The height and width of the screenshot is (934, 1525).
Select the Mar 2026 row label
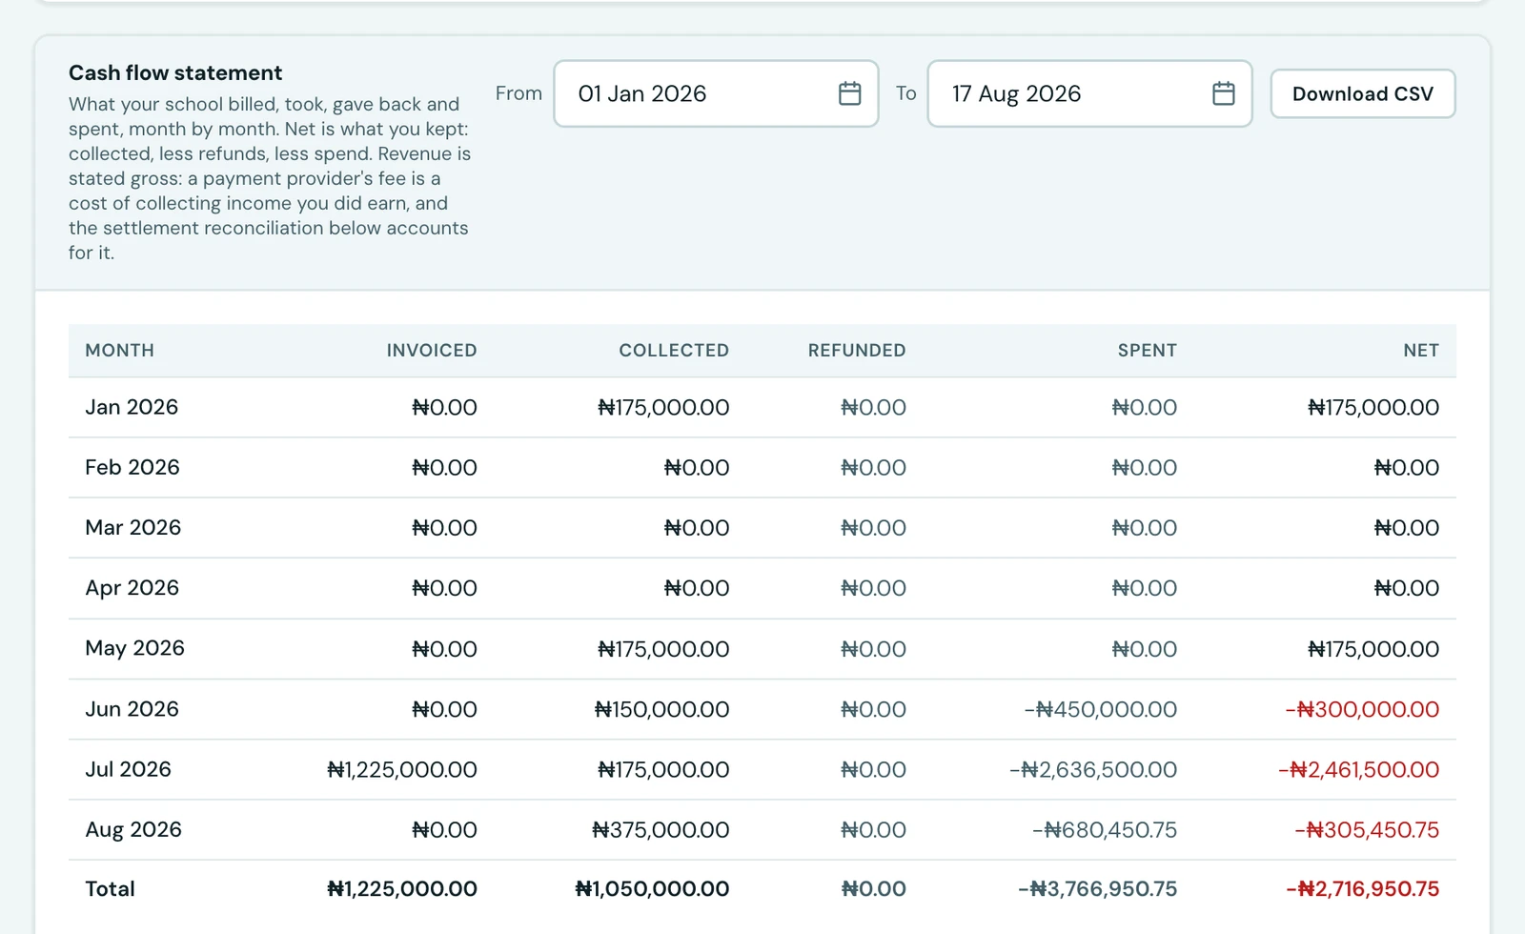point(132,527)
